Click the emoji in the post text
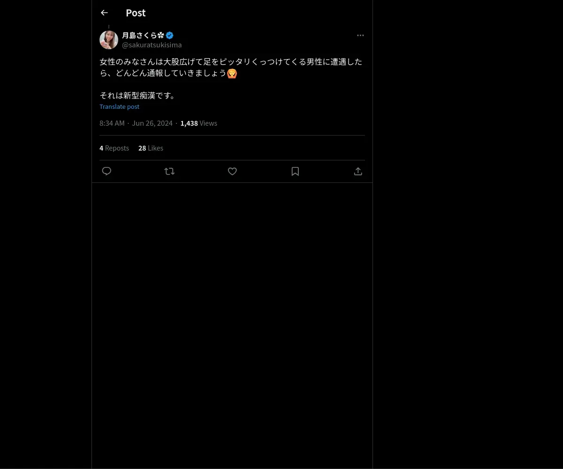The height and width of the screenshot is (469, 563). [232, 73]
